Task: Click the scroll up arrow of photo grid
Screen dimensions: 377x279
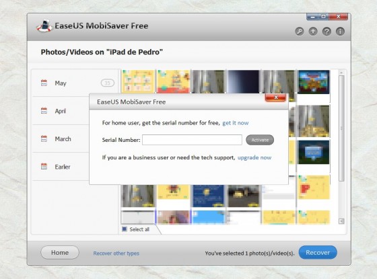Action: pos(341,73)
